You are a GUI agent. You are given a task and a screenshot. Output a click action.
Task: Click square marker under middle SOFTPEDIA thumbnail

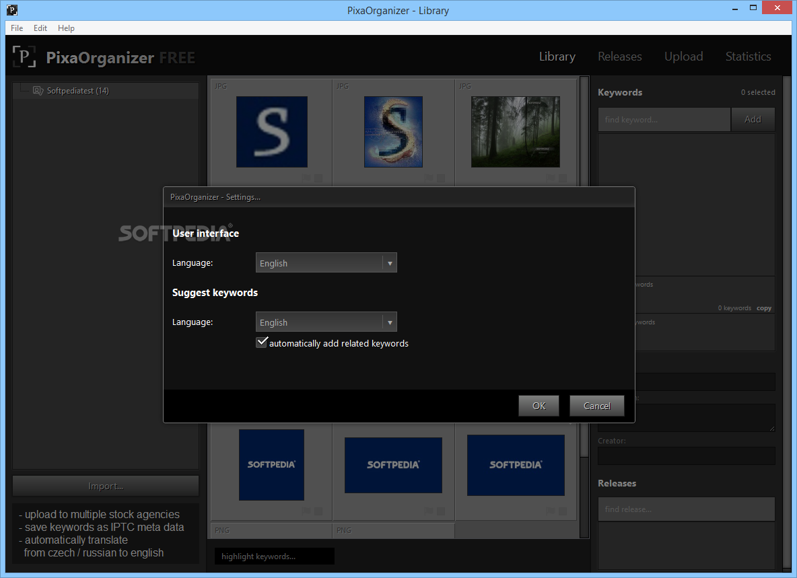click(x=441, y=511)
